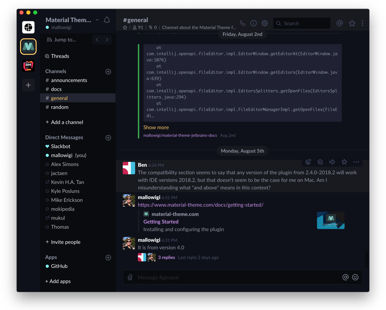Click the Friday, August 2nd date divider
This screenshot has width=386, height=310.
pos(243,34)
